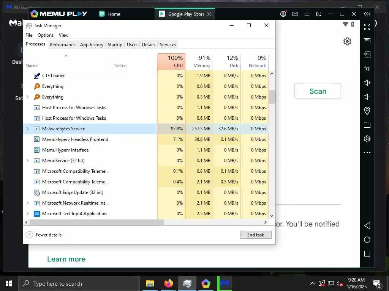The width and height of the screenshot is (389, 291).
Task: Tap the Android recent apps square button
Action: 367,253
